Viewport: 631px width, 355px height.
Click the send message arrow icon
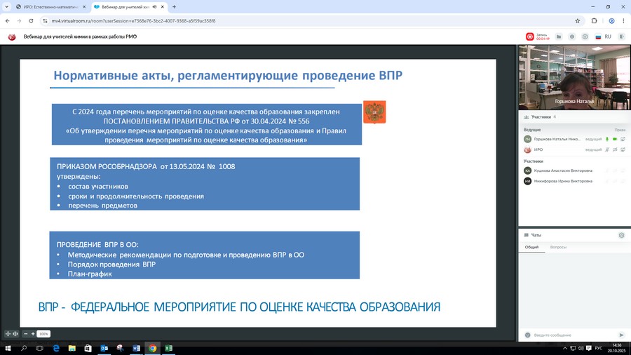621,335
